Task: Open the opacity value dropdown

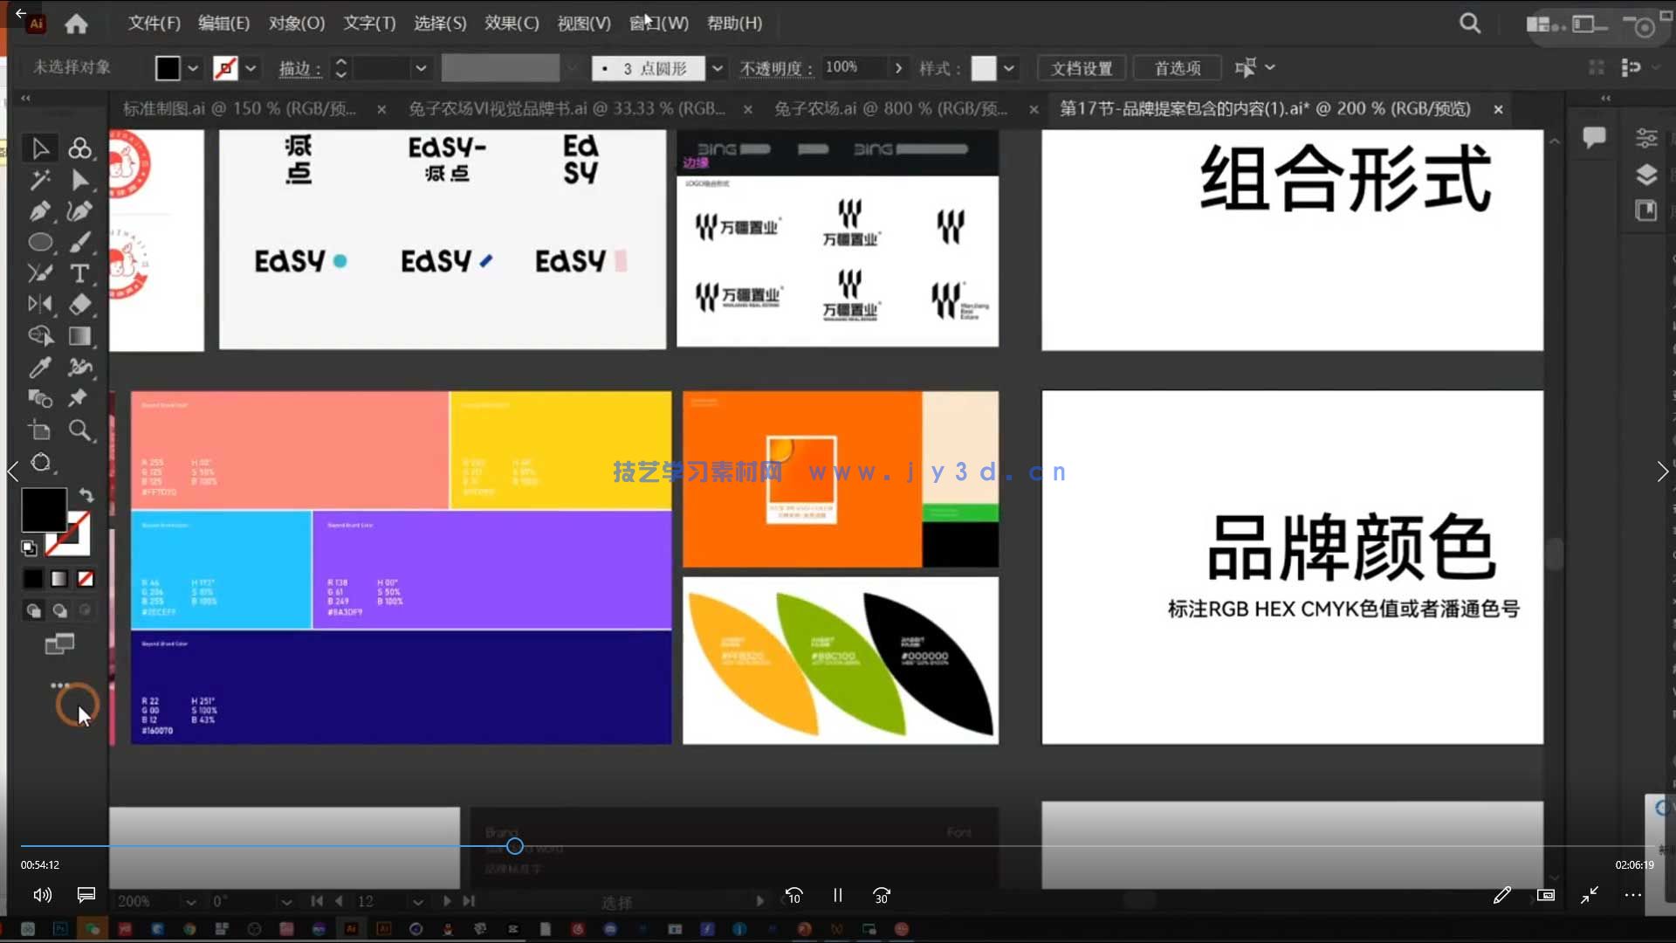Action: (x=897, y=67)
